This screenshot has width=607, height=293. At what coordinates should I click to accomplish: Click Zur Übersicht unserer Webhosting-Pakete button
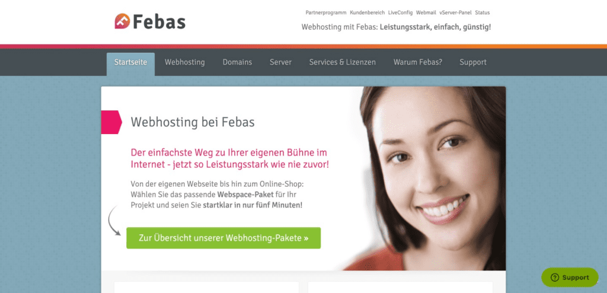(223, 238)
